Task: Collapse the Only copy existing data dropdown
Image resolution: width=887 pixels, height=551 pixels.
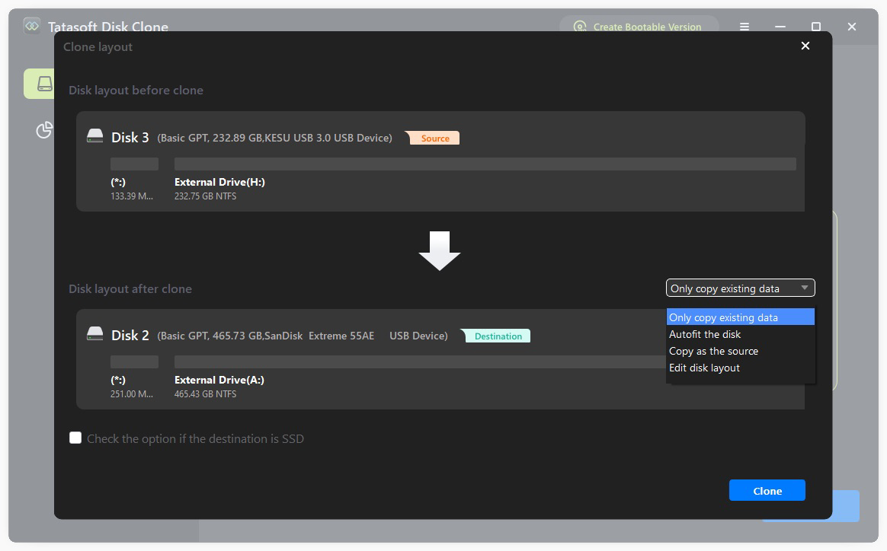Action: 805,288
